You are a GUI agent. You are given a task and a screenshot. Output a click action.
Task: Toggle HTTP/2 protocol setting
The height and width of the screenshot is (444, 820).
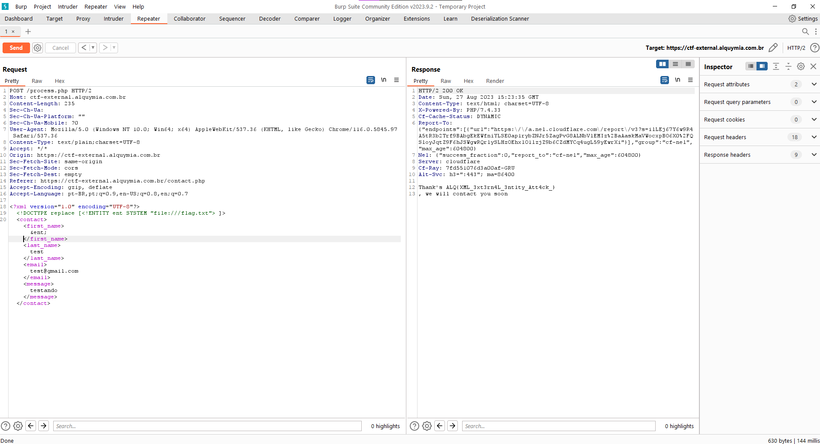click(x=796, y=48)
